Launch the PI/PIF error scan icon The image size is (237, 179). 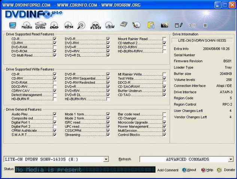point(96,25)
